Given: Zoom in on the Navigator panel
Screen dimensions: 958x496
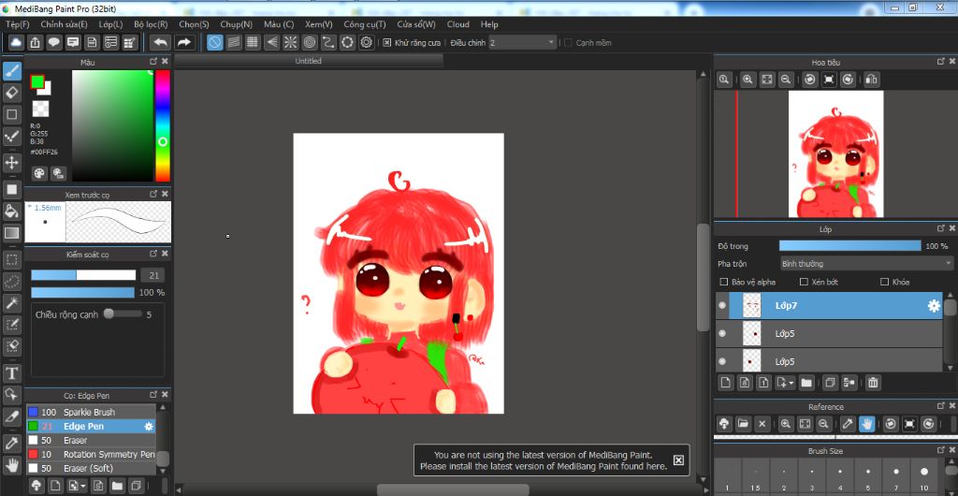Looking at the screenshot, I should click(x=747, y=80).
